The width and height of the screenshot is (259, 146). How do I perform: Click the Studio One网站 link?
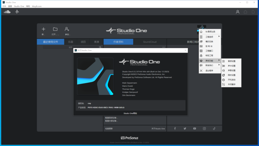click(x=130, y=113)
